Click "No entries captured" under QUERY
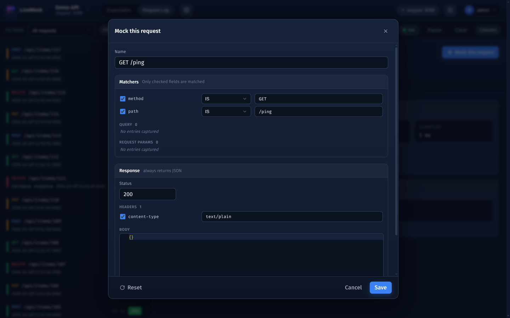The image size is (510, 318). click(140, 131)
